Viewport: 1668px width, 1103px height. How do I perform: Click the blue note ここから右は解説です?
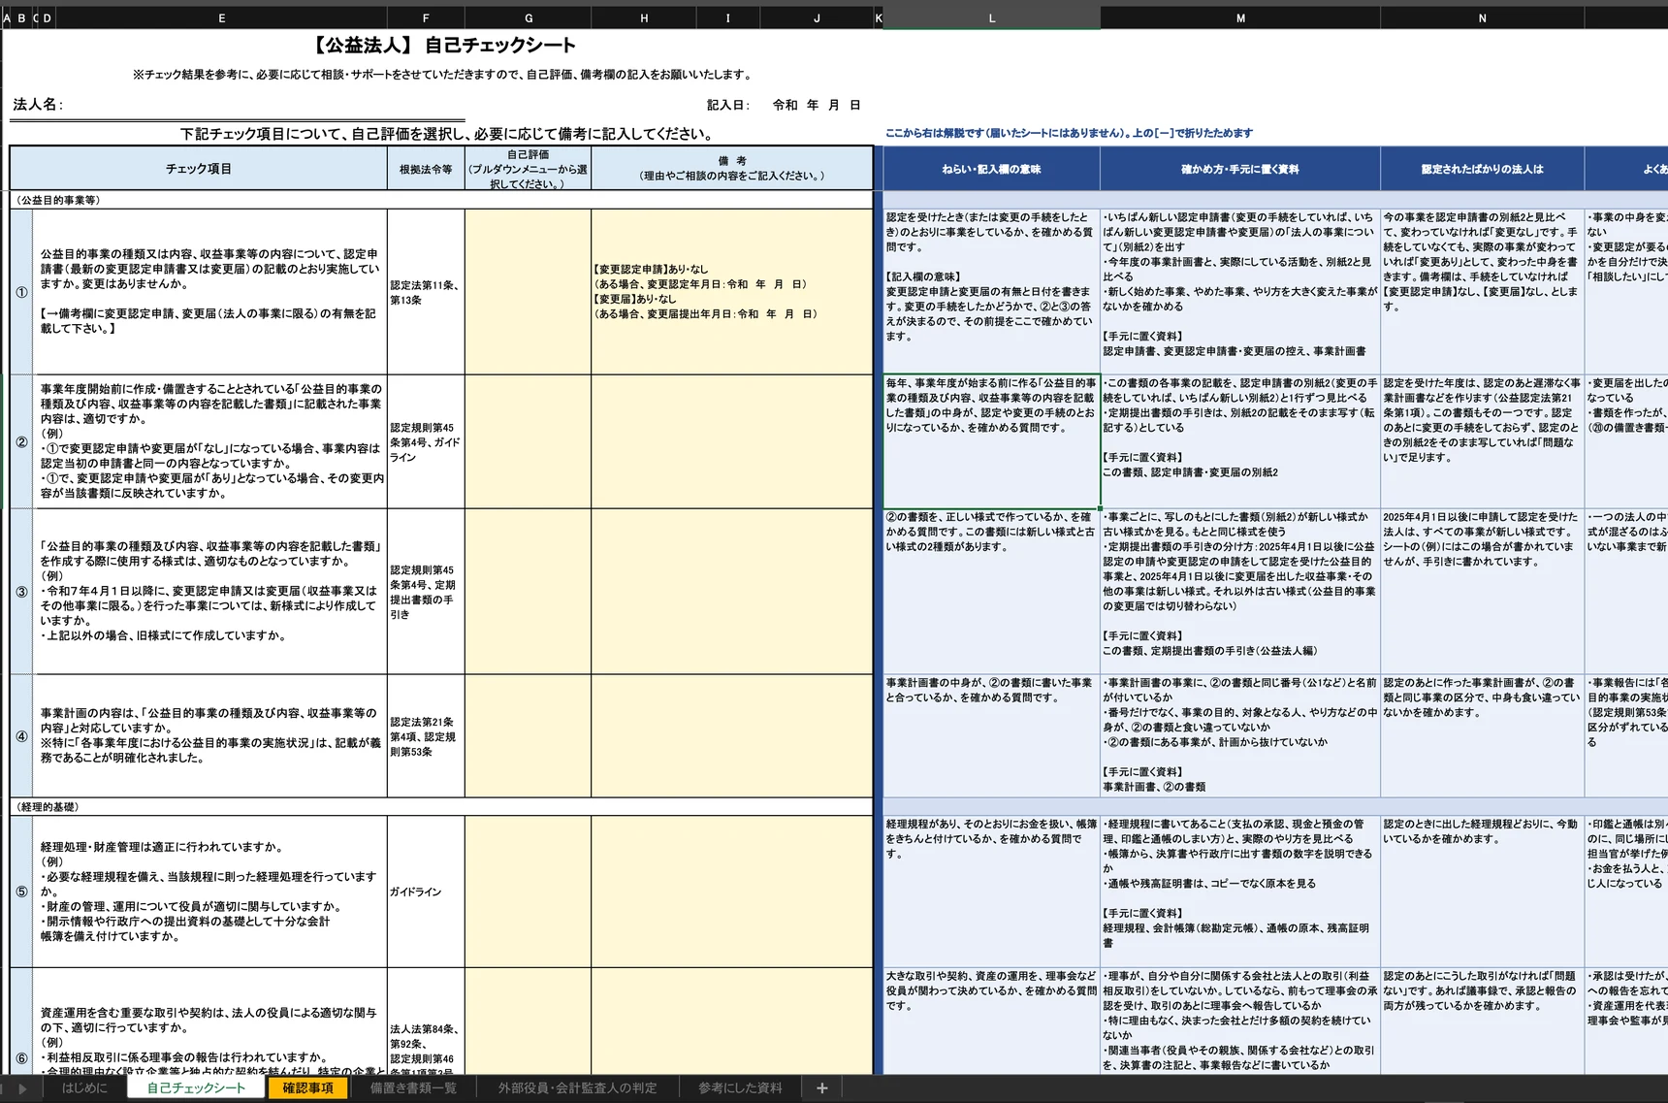coord(1069,133)
